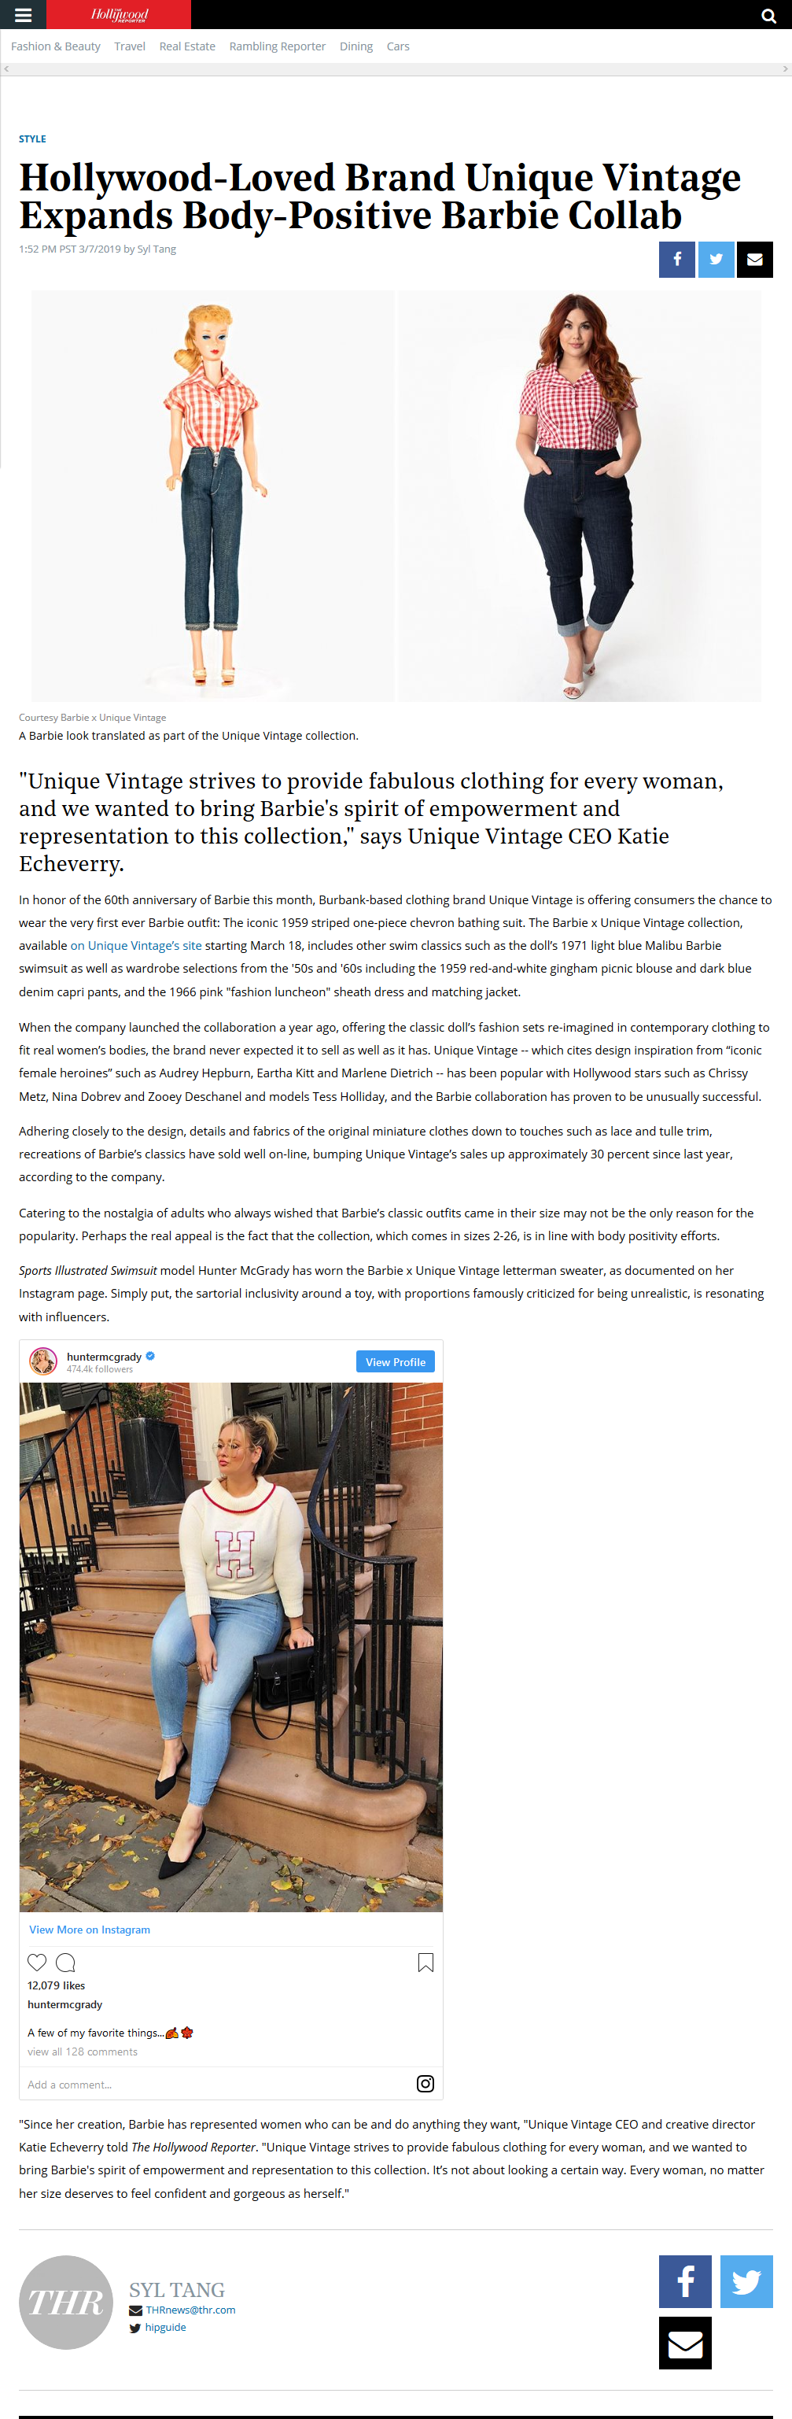Click large Twitter share button at bottom
Viewport: 792px width, 2419px height.
(x=747, y=2281)
